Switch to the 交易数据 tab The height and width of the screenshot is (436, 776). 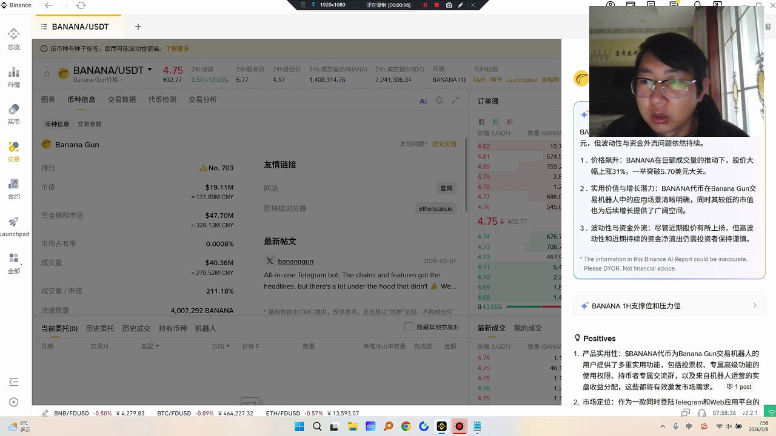point(122,99)
